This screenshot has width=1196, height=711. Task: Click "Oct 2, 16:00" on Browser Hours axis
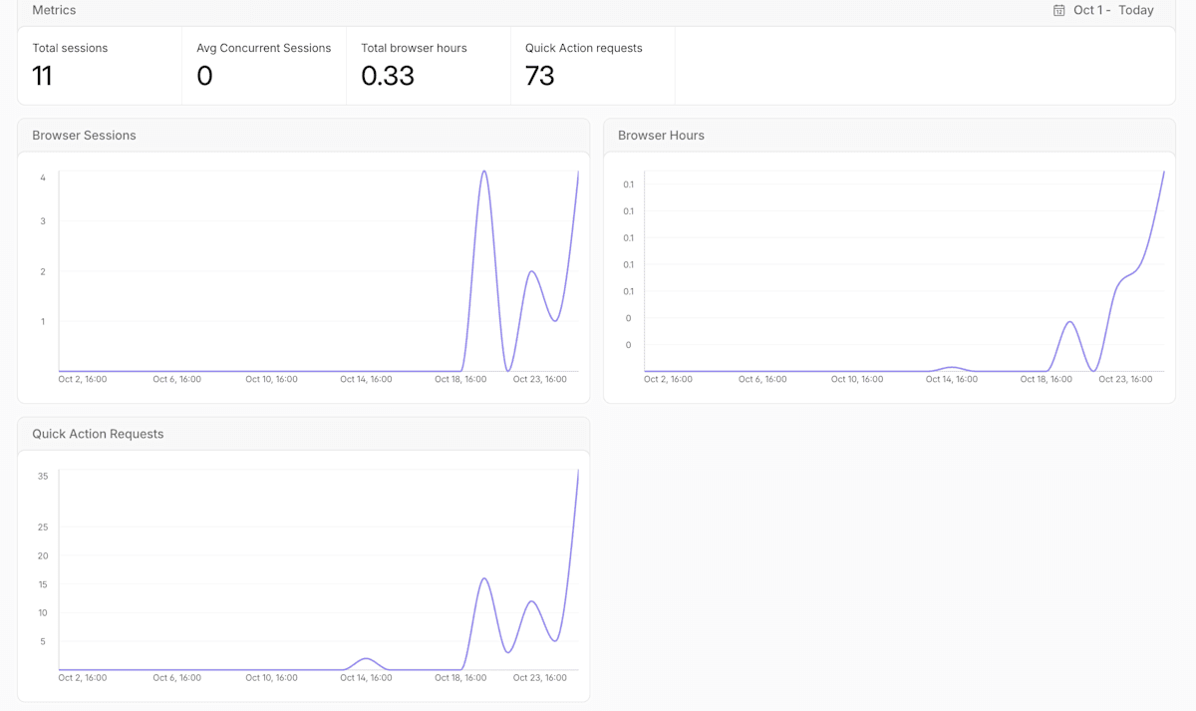pyautogui.click(x=669, y=379)
